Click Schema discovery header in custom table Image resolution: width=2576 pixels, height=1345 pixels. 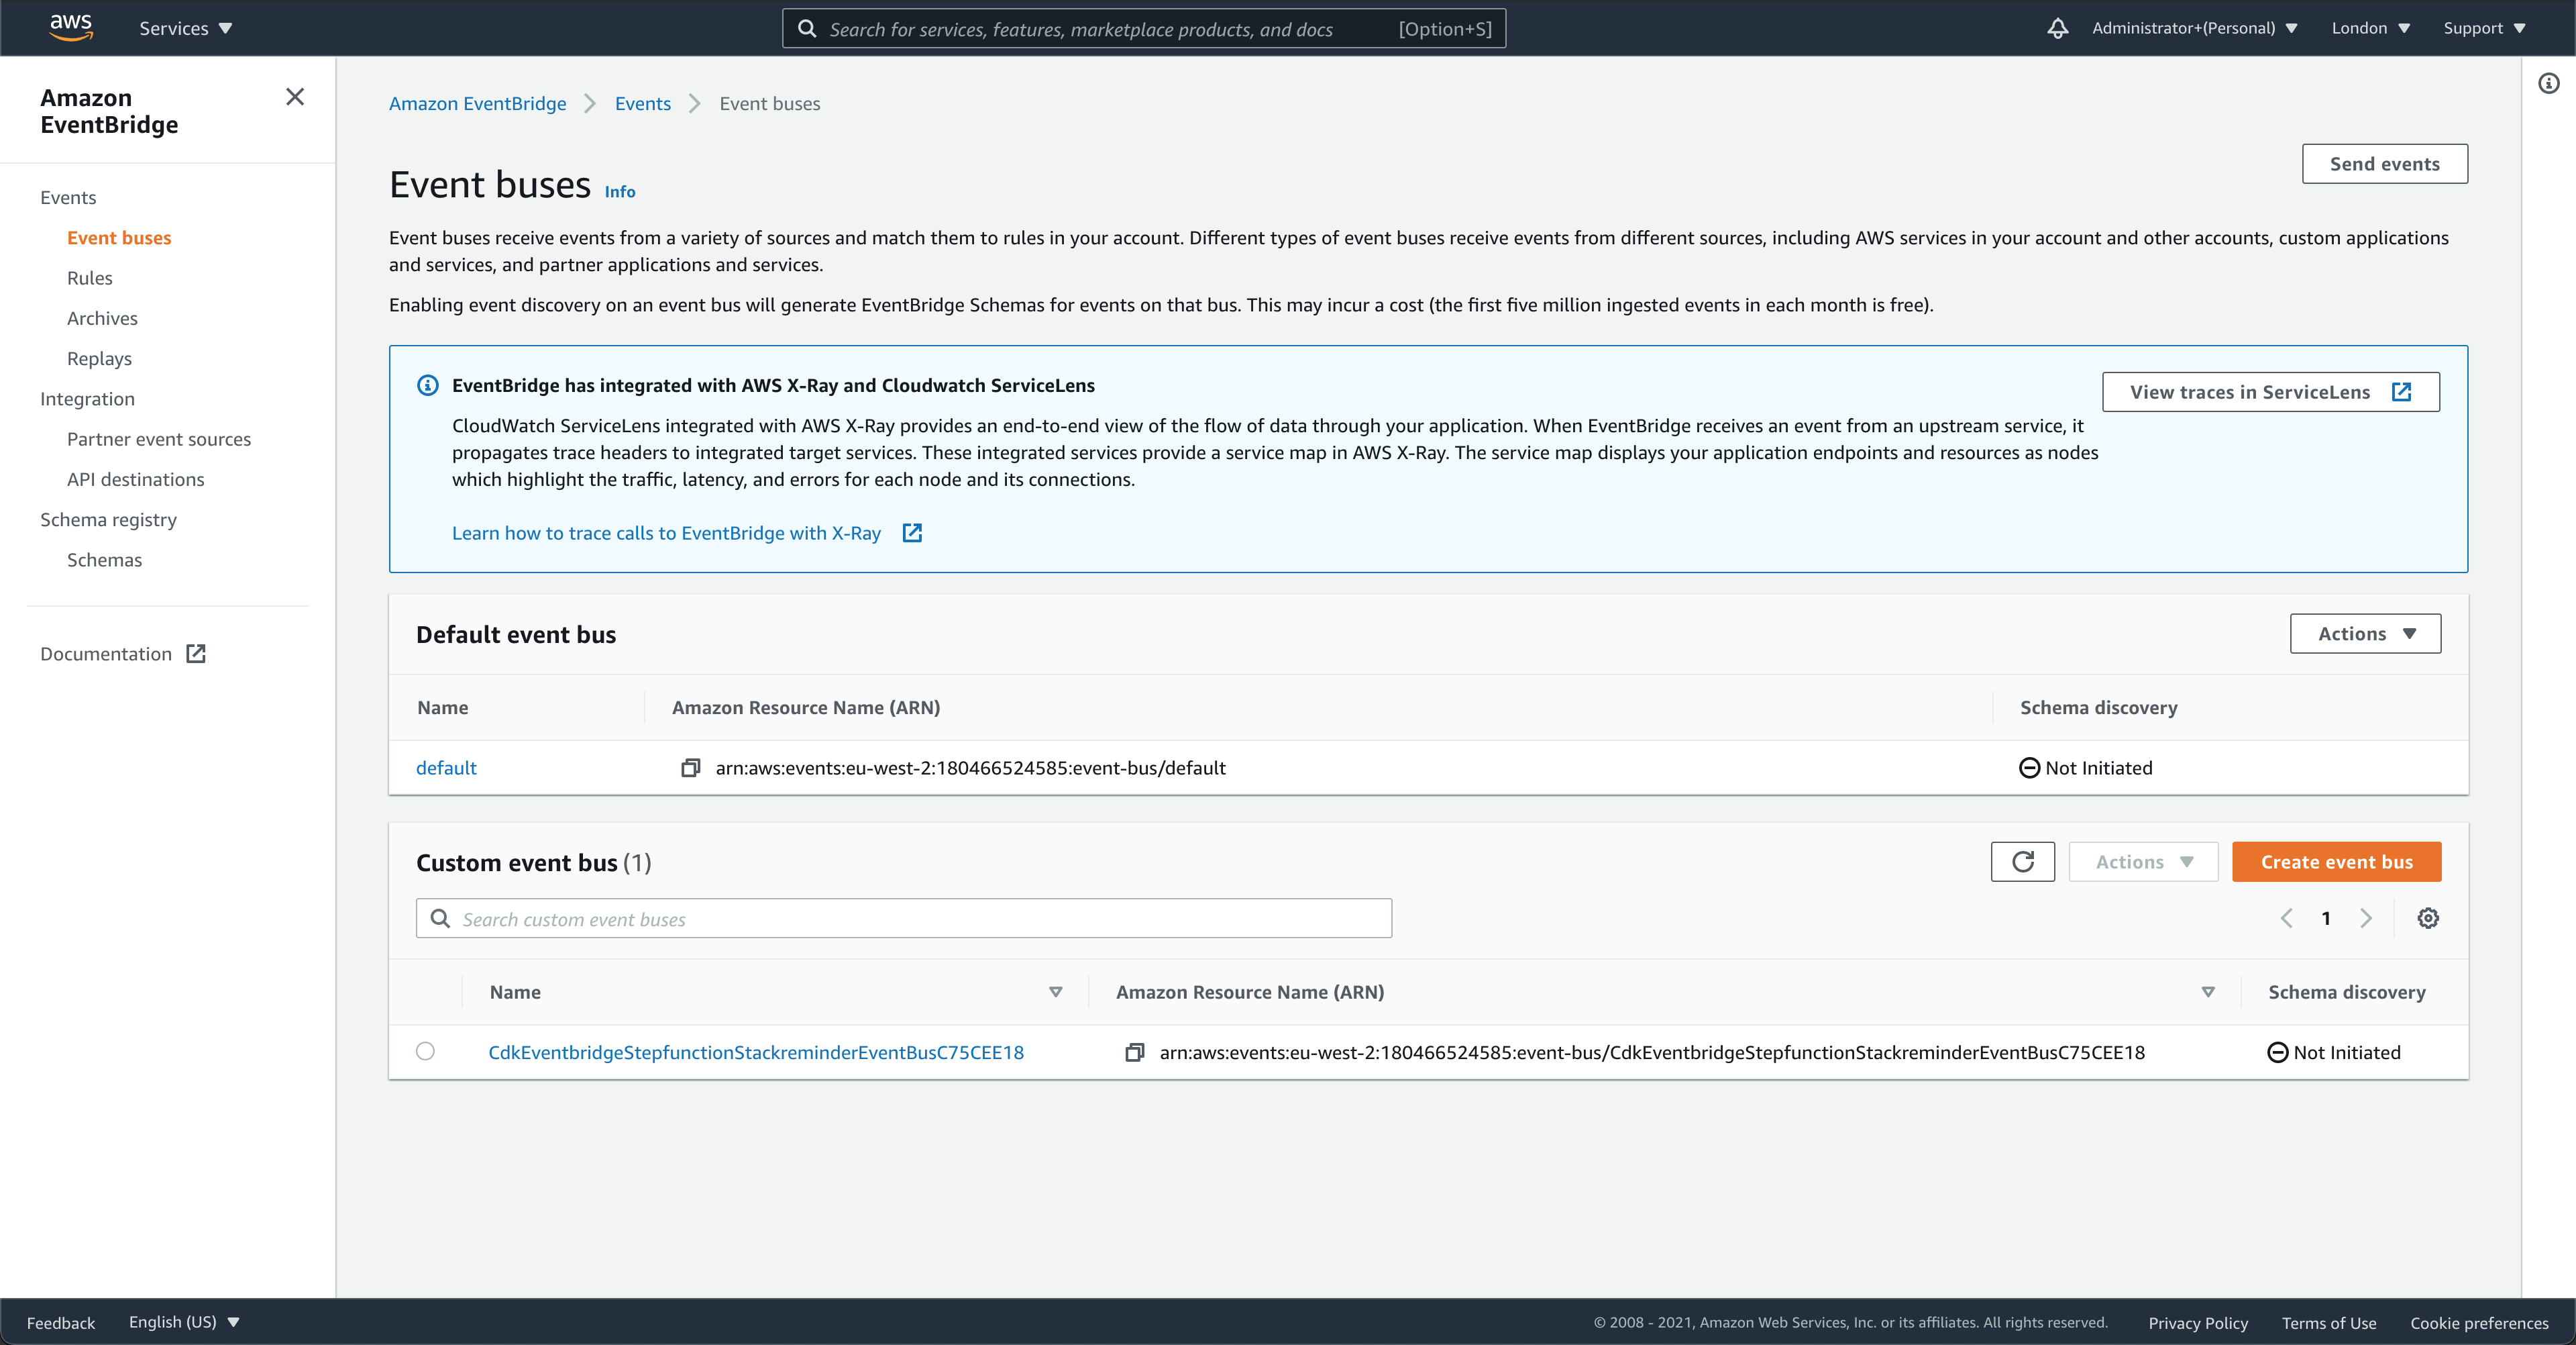(2346, 992)
